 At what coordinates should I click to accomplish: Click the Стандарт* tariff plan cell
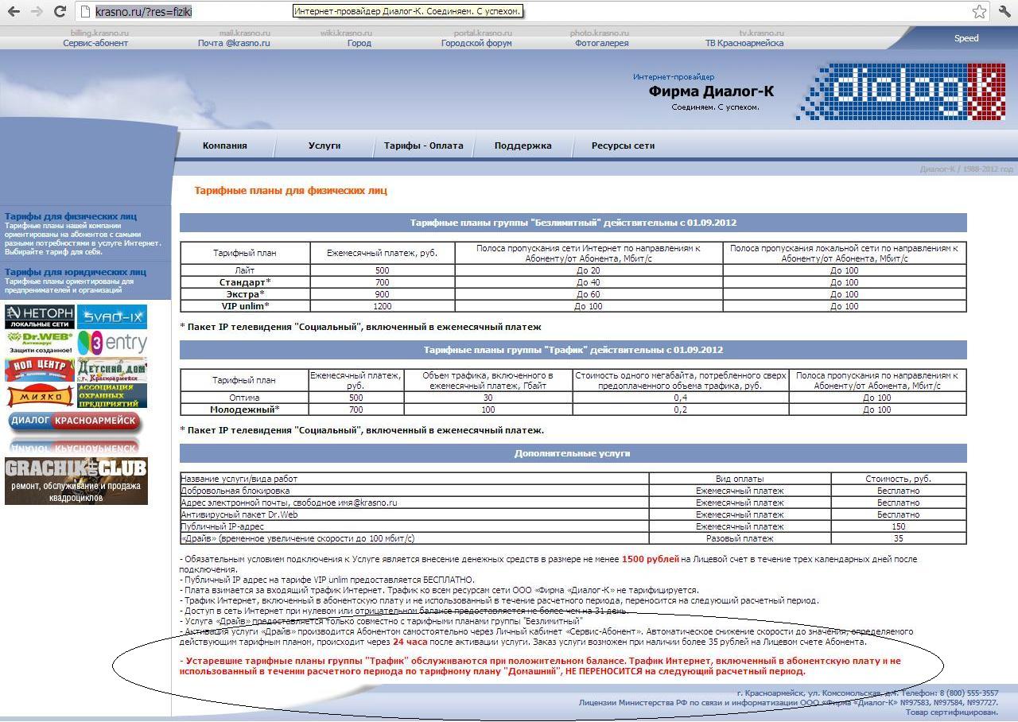245,282
